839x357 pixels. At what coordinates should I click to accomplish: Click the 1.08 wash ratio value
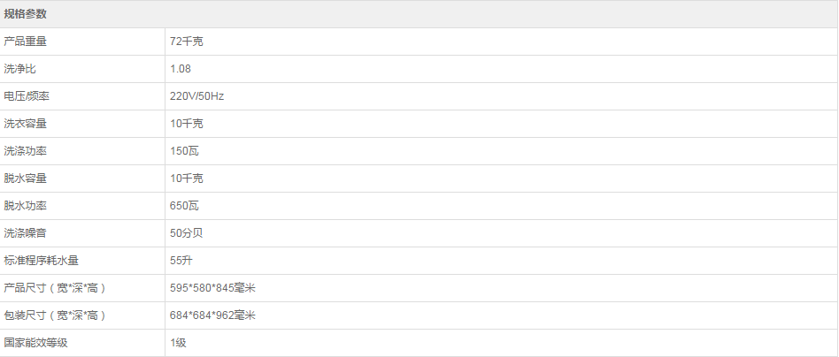[181, 69]
